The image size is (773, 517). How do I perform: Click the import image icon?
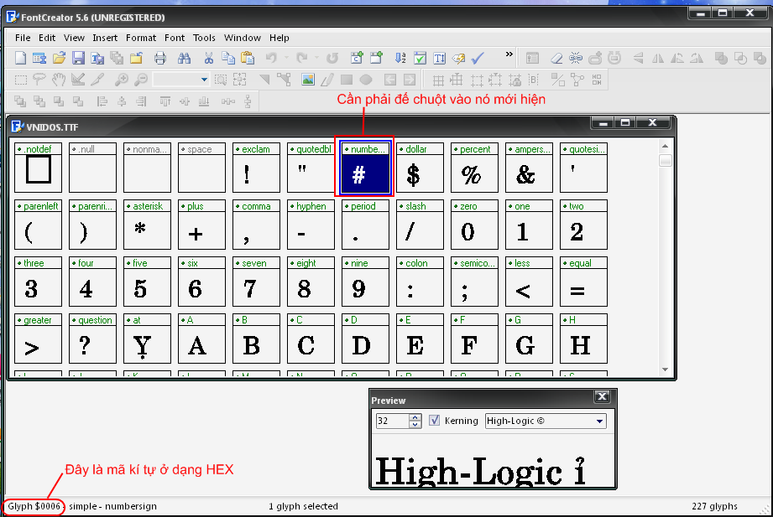point(308,80)
